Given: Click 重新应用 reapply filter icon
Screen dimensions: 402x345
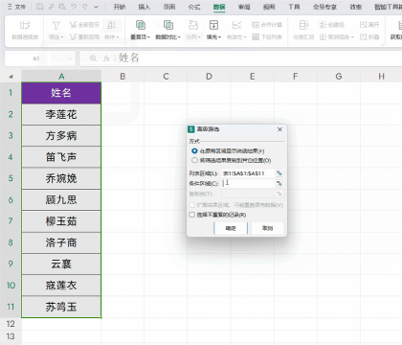Looking at the screenshot, I should [x=84, y=36].
